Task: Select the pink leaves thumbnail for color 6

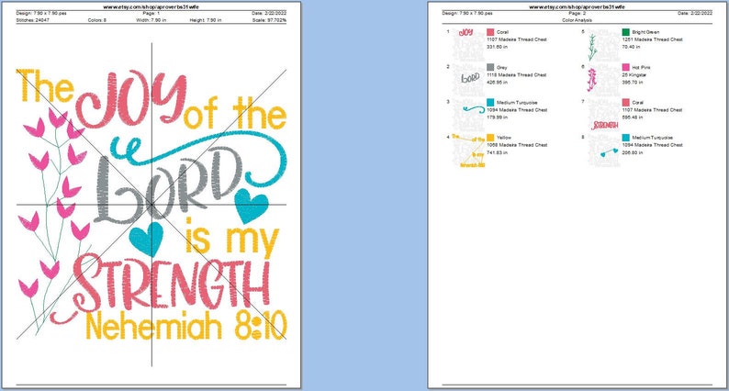Action: 603,80
